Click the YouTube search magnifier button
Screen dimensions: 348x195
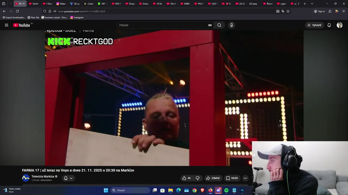219,25
